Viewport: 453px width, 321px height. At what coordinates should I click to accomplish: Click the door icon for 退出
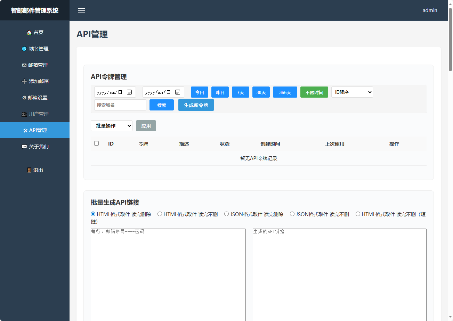click(29, 171)
